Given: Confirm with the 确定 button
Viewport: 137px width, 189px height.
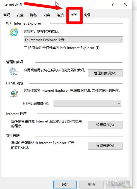Looking at the screenshot, I should 65,184.
